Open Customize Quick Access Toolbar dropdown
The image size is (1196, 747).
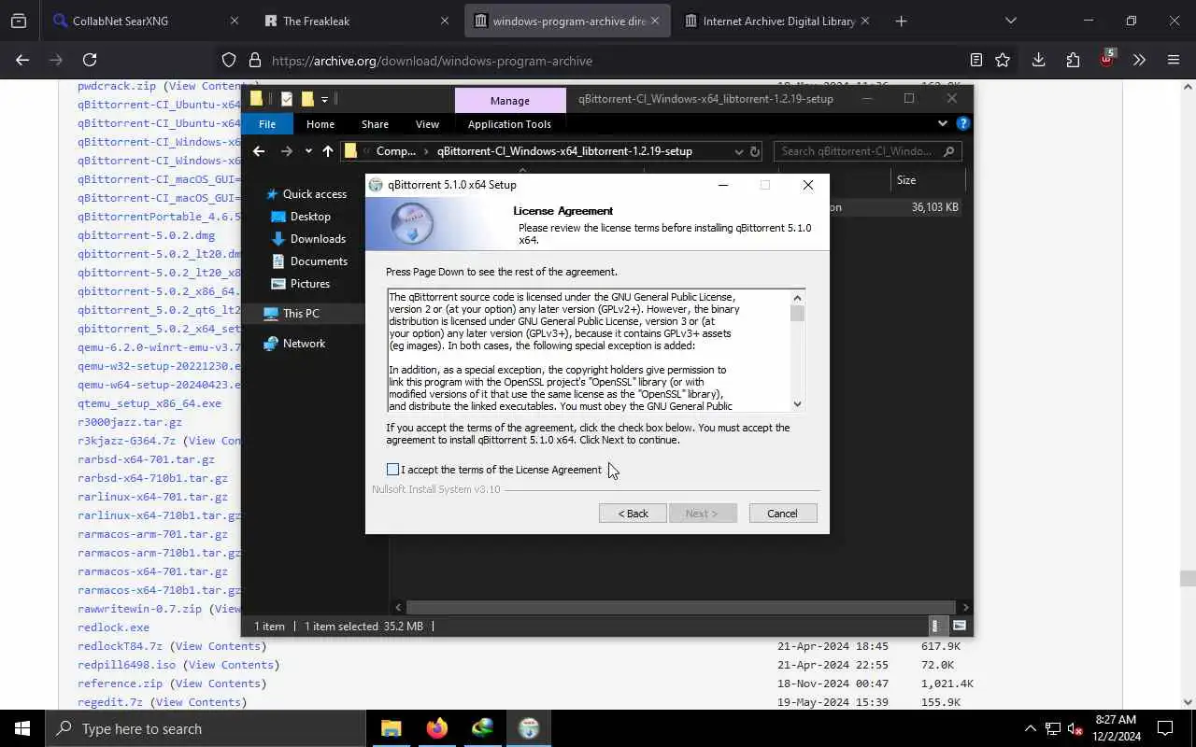(324, 100)
